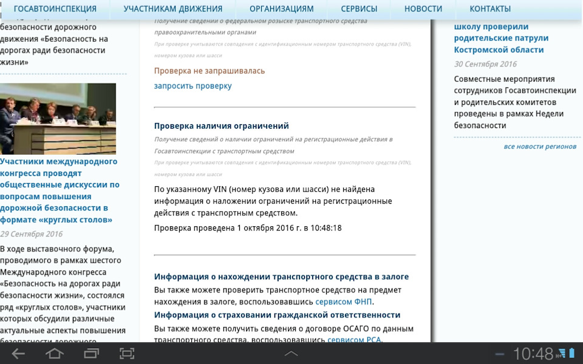Image resolution: width=583 pixels, height=364 pixels.
Task: Open the НОВОСТИ section
Action: pos(423,8)
